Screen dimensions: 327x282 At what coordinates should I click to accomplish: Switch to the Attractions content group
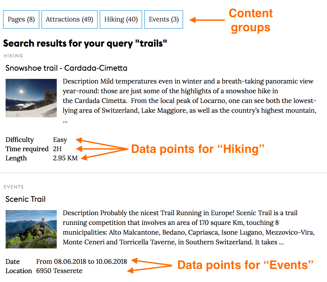pyautogui.click(x=69, y=19)
